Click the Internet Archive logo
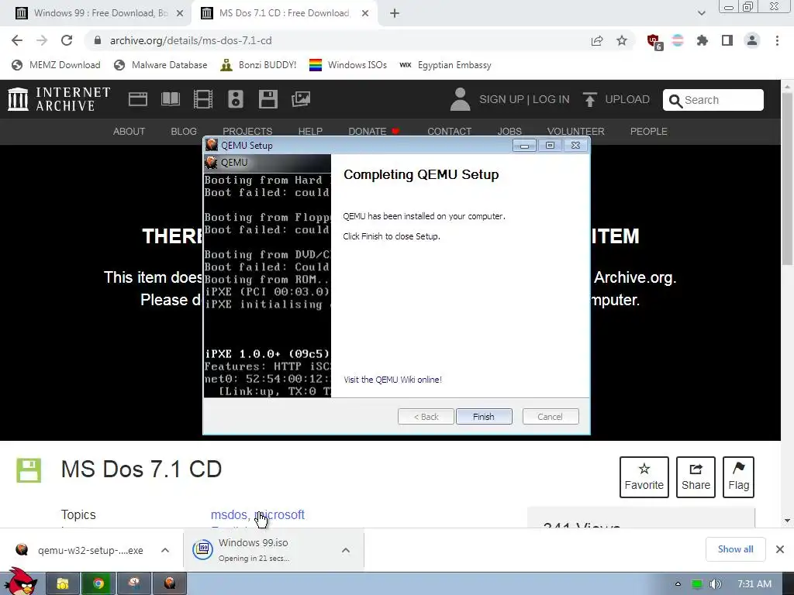Image resolution: width=794 pixels, height=595 pixels. [x=59, y=99]
